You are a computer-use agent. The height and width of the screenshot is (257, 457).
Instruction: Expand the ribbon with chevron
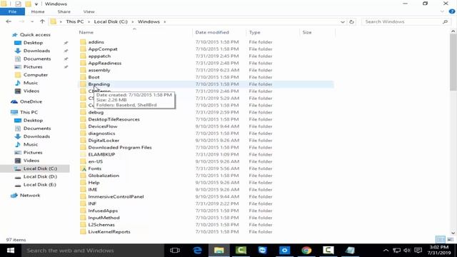442,11
